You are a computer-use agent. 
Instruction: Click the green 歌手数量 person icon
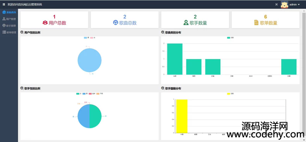click(186, 22)
